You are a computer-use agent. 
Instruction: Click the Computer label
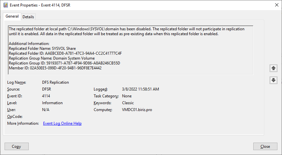pyautogui.click(x=103, y=110)
